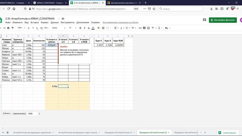Open all sheets list icon
The image size is (242, 136).
click(x=8, y=133)
